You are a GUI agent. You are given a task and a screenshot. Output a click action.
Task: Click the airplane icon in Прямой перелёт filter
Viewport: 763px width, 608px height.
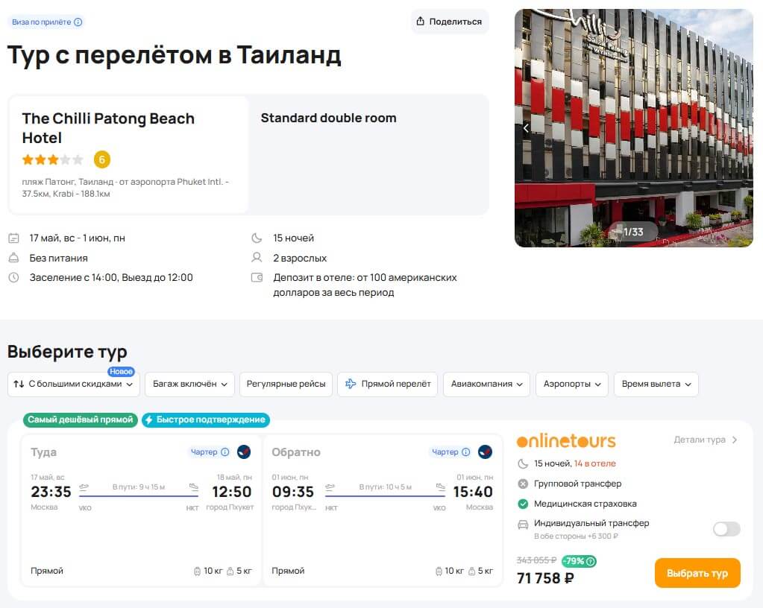pos(351,384)
